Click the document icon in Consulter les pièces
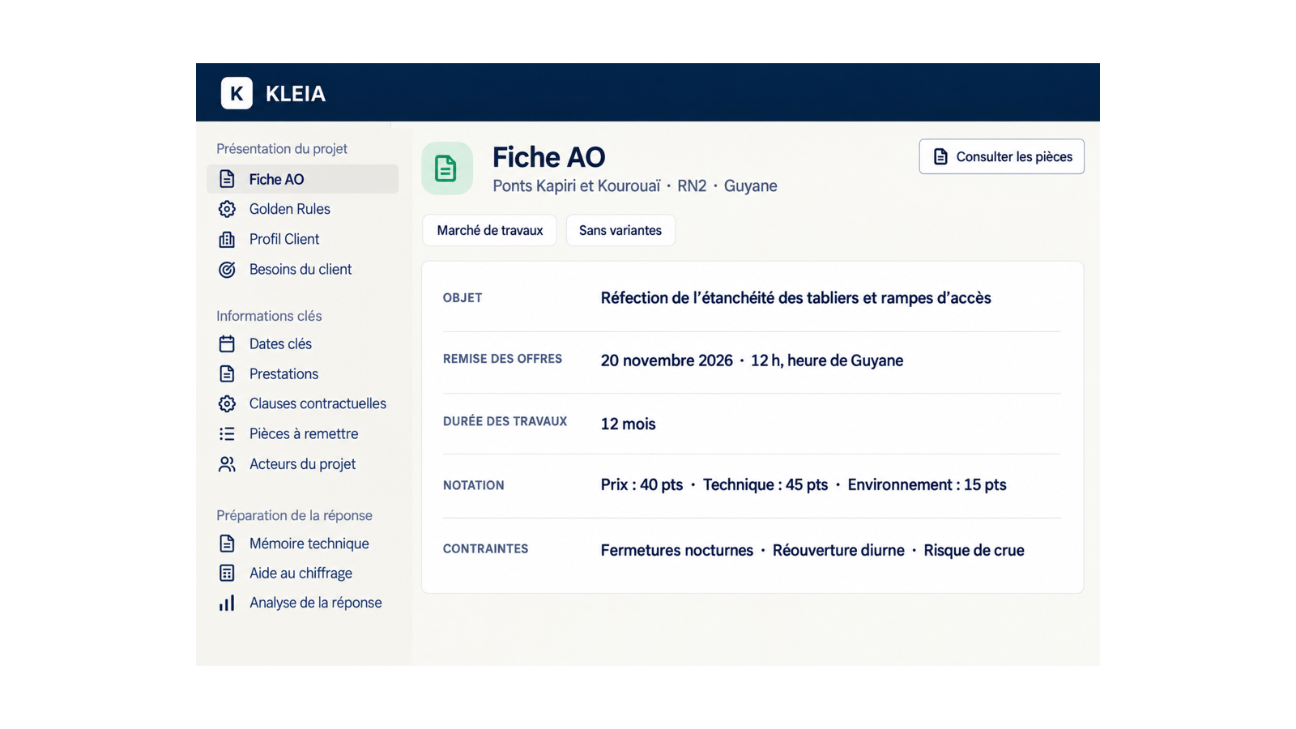 point(940,156)
